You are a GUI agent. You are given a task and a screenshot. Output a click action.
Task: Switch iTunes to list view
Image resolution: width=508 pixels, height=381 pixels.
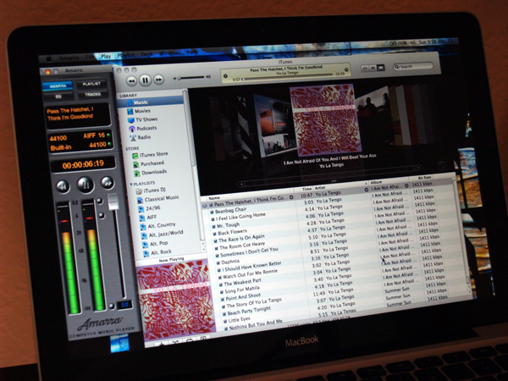point(365,69)
